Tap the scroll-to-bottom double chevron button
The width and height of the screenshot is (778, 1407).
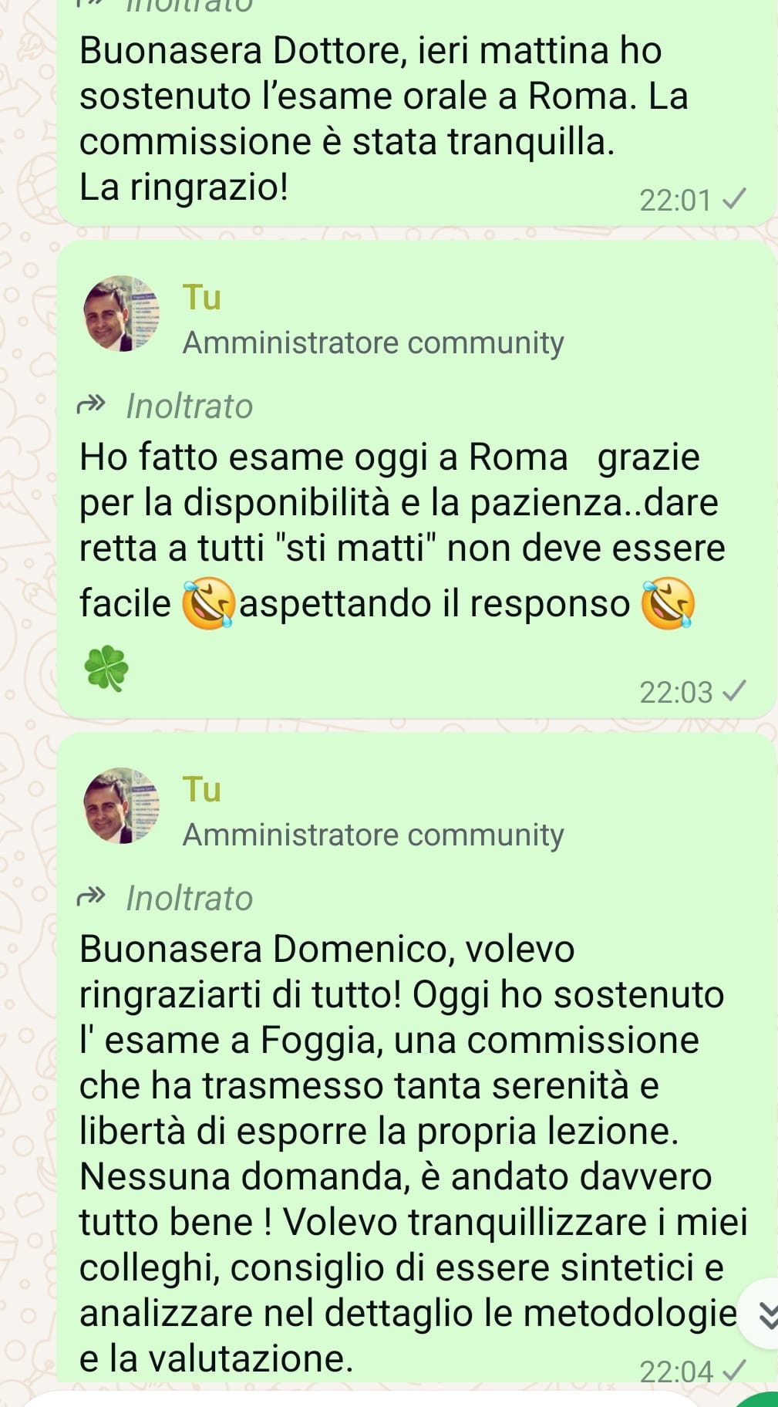[x=762, y=1315]
